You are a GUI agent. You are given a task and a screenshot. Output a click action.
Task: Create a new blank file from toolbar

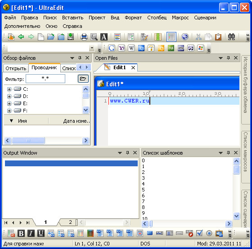click(41, 37)
